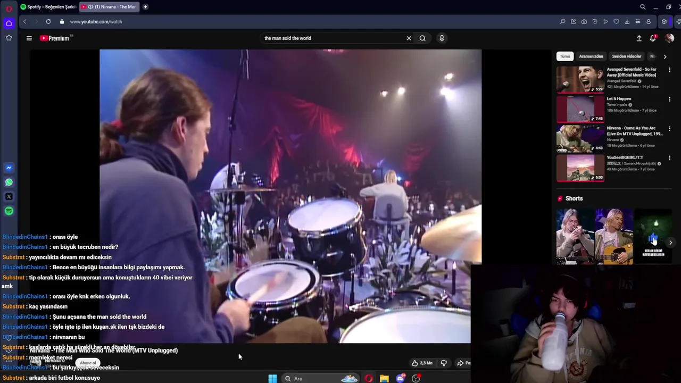The height and width of the screenshot is (383, 681).
Task: Open Opera sidebar bookmarks star
Action: 9,38
